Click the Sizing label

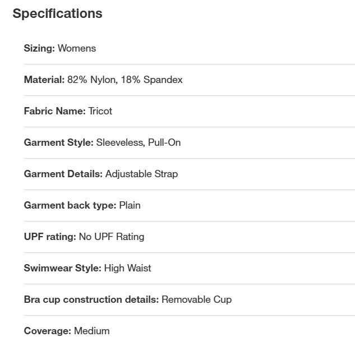click(39, 48)
